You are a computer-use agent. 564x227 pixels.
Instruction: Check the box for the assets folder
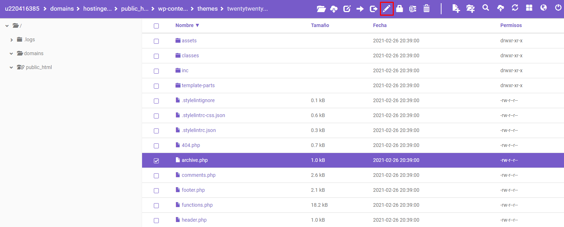pyautogui.click(x=156, y=41)
